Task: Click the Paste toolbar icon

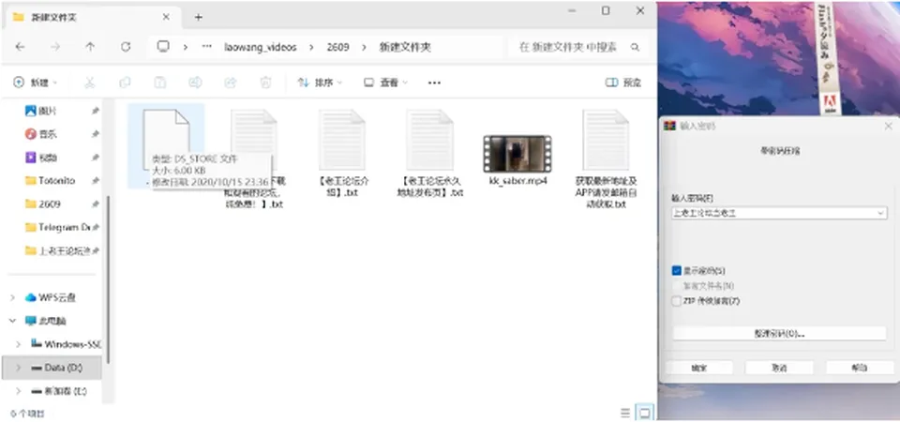Action: (x=160, y=83)
